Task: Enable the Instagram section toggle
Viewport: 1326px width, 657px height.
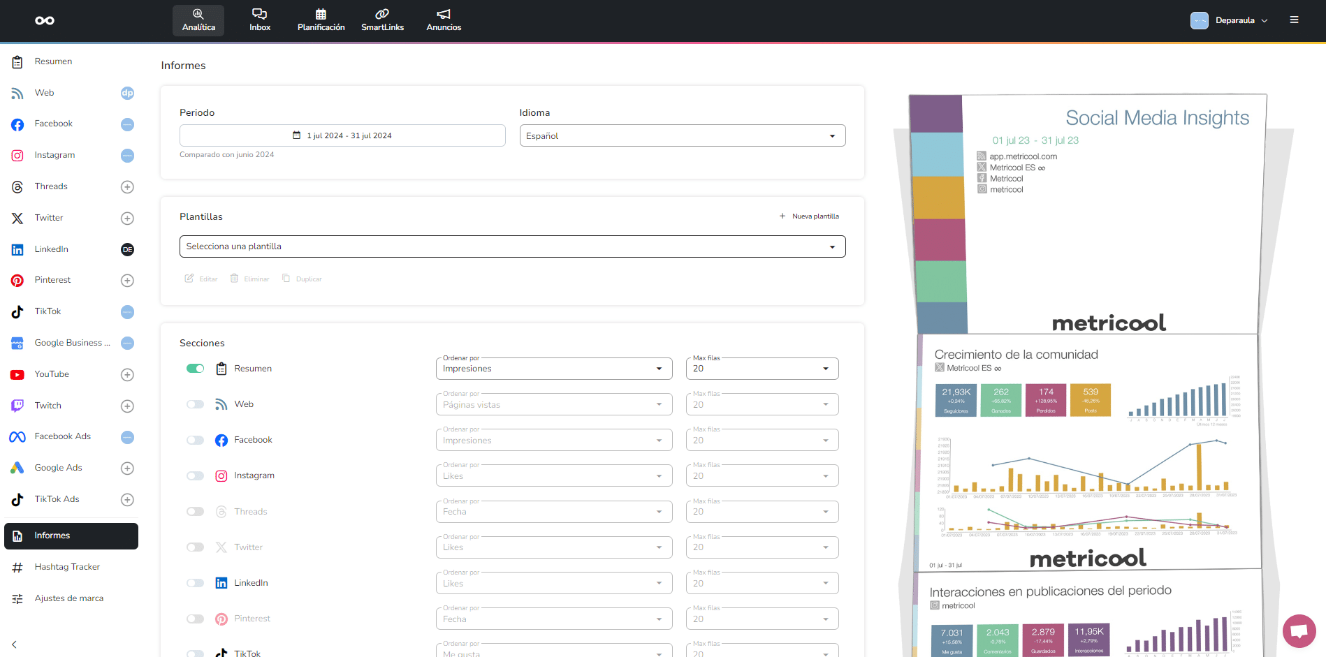Action: pos(195,475)
